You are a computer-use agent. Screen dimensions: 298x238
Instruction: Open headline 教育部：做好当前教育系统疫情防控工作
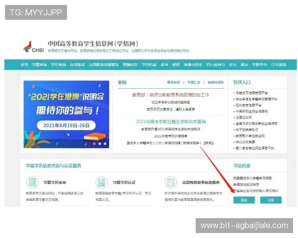tap(171, 95)
